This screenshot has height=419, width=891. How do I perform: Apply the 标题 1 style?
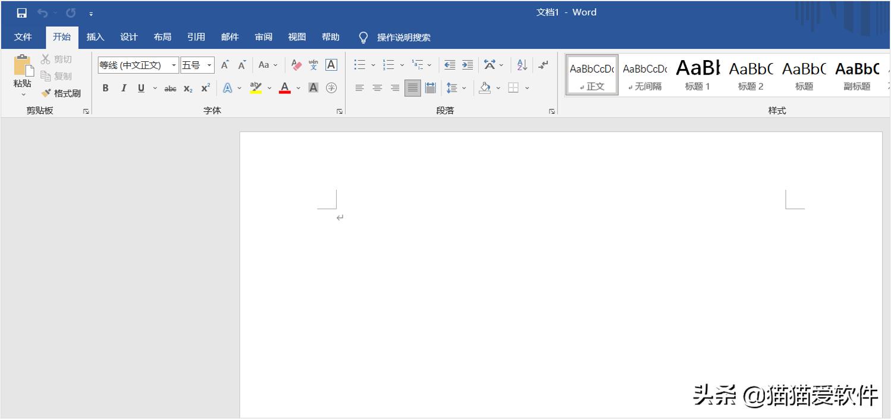697,74
